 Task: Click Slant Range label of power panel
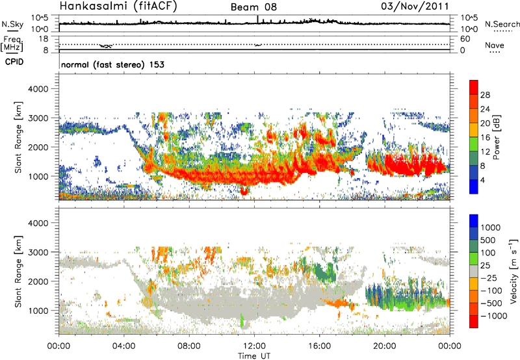(x=18, y=137)
